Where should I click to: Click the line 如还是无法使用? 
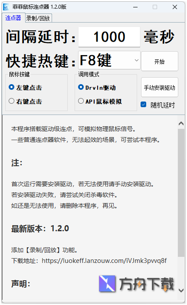(64, 206)
